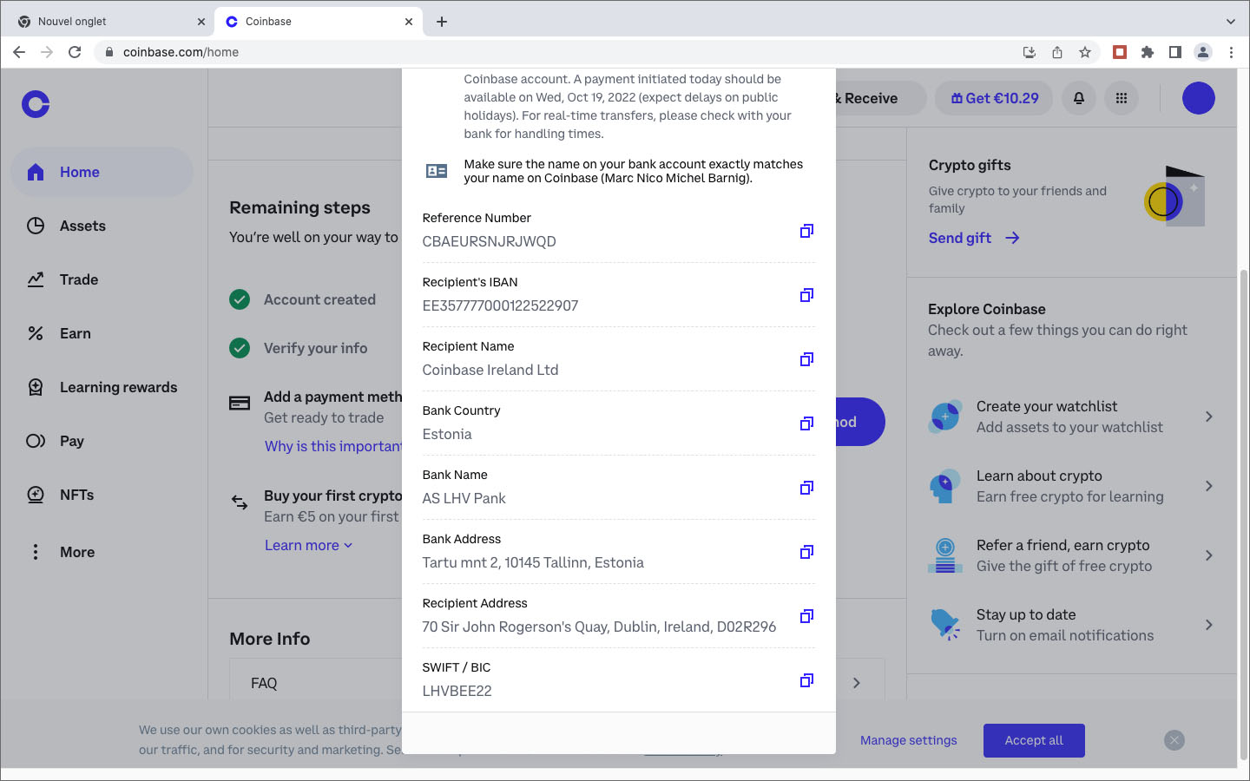
Task: Bookmark this page with star icon
Action: click(1085, 52)
